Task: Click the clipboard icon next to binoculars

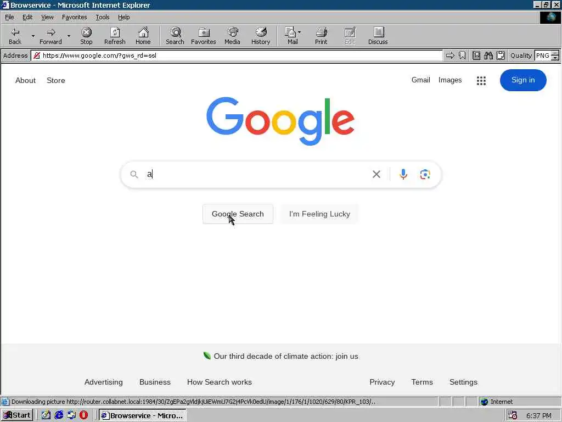Action: [x=501, y=55]
